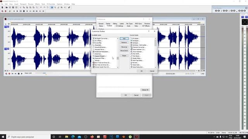Click the Move Up button
This screenshot has width=248, height=139.
coord(124,47)
